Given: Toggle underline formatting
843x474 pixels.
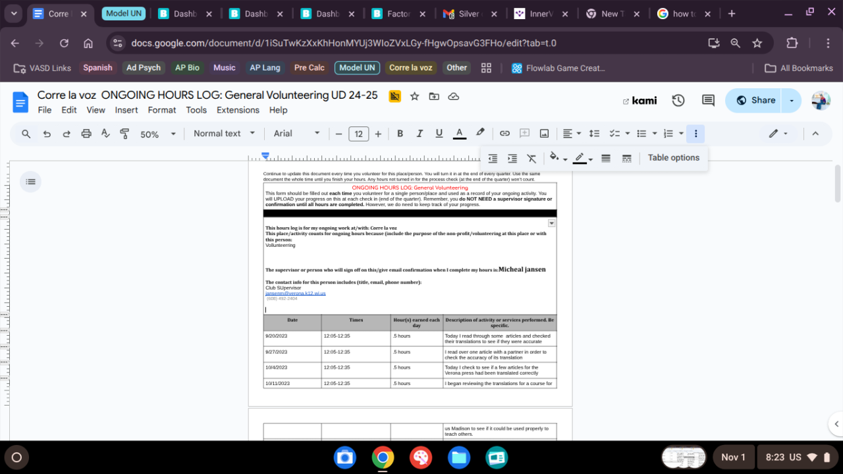Looking at the screenshot, I should coord(439,134).
